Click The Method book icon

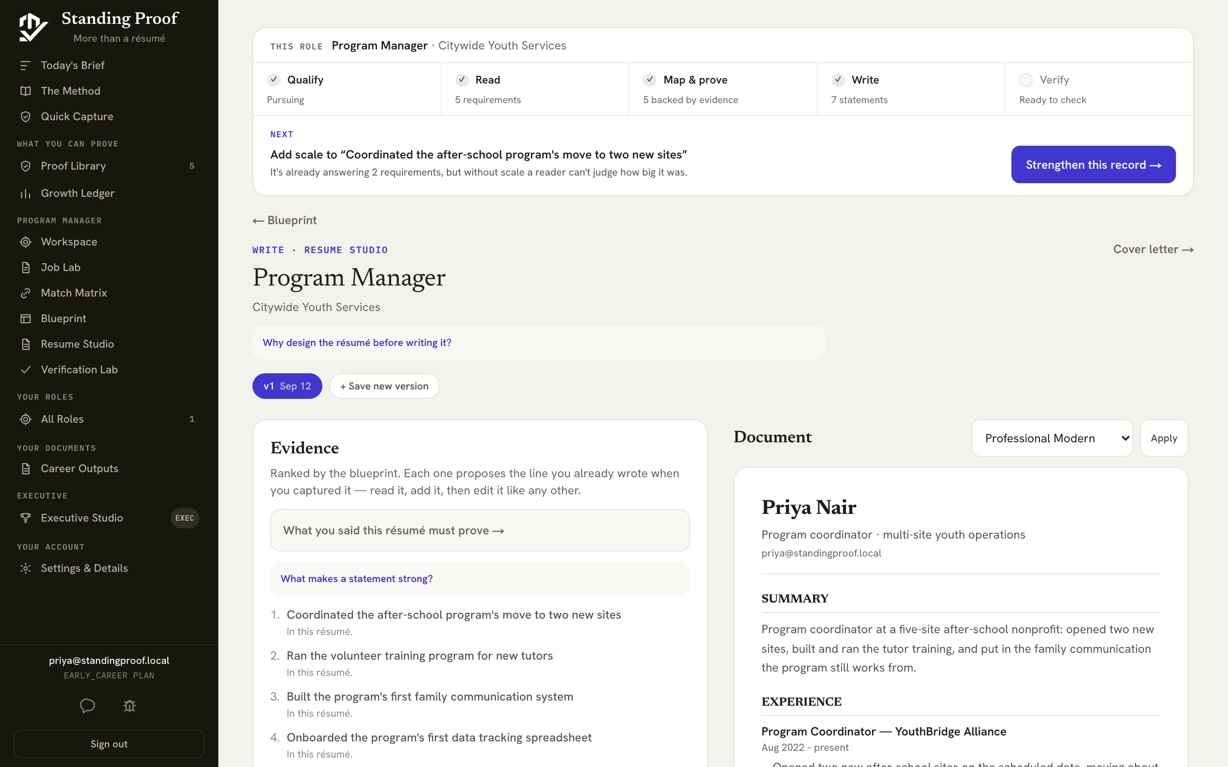click(26, 91)
